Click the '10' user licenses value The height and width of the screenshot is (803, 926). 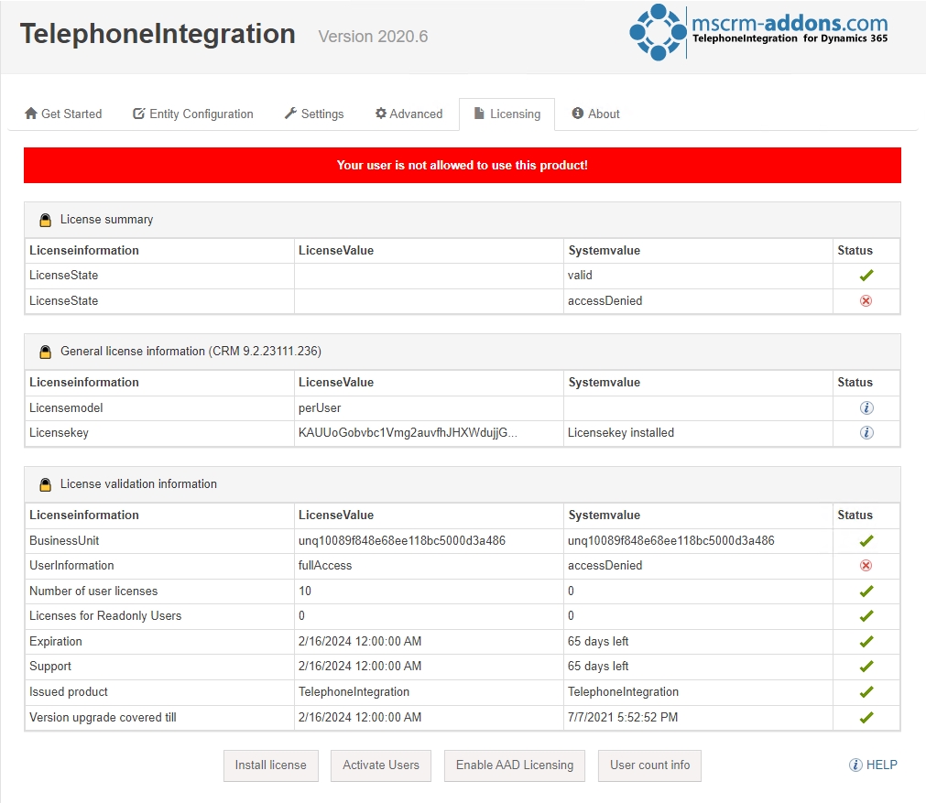click(305, 591)
